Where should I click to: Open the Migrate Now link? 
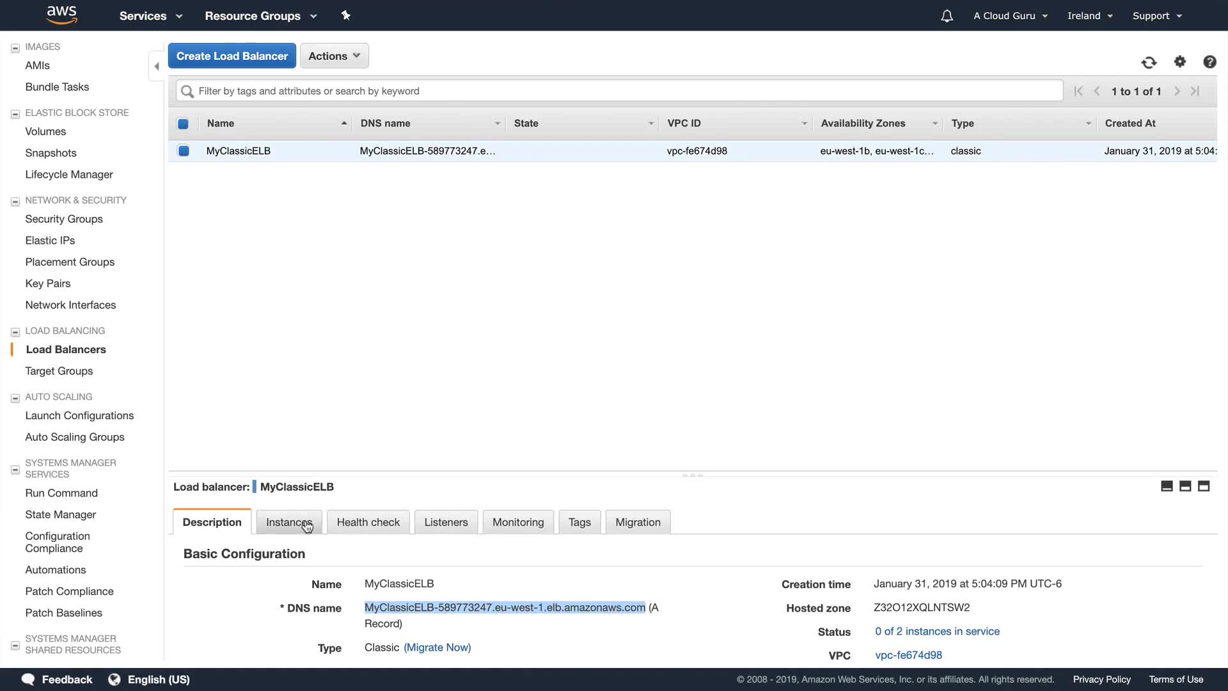[x=437, y=647]
